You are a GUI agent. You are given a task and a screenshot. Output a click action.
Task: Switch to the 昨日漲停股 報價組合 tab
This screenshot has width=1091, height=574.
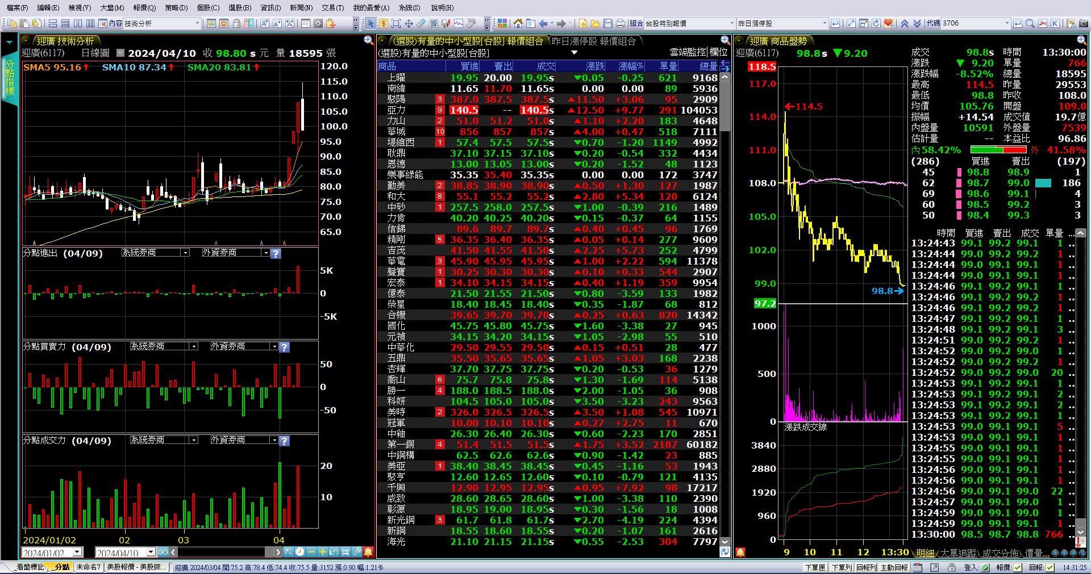click(594, 41)
